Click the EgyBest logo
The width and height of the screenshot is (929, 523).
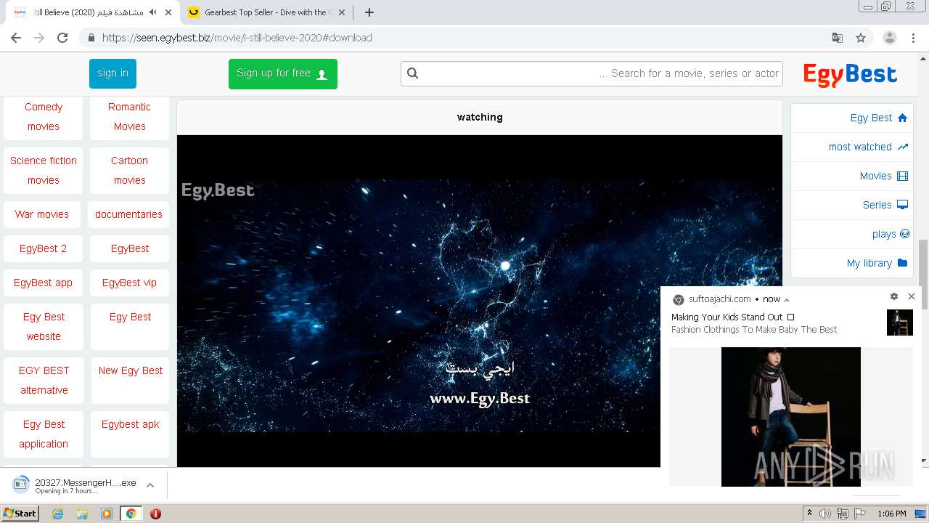pos(850,74)
